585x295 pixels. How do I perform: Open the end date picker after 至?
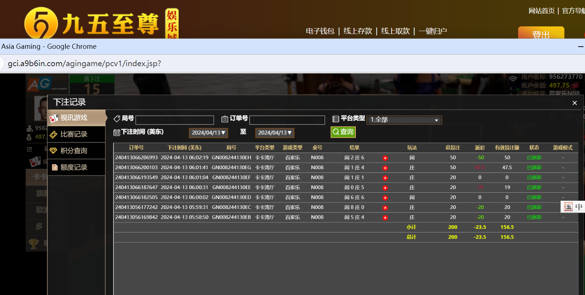coord(275,133)
